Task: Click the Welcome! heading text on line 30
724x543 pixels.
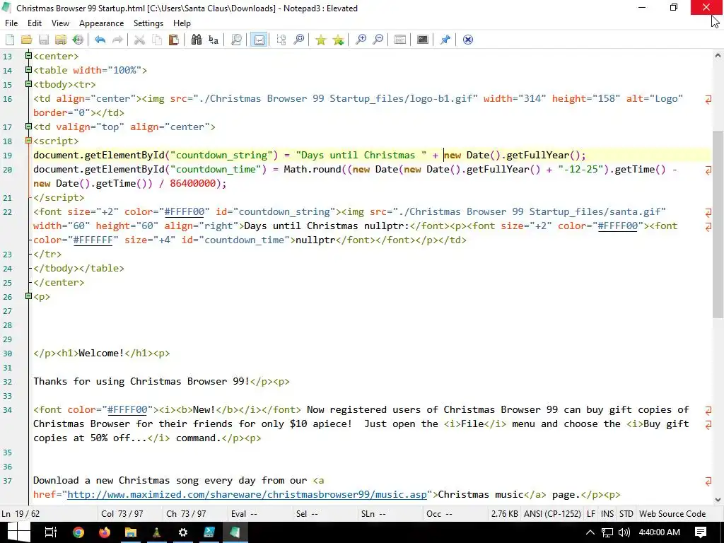Action: pyautogui.click(x=101, y=354)
